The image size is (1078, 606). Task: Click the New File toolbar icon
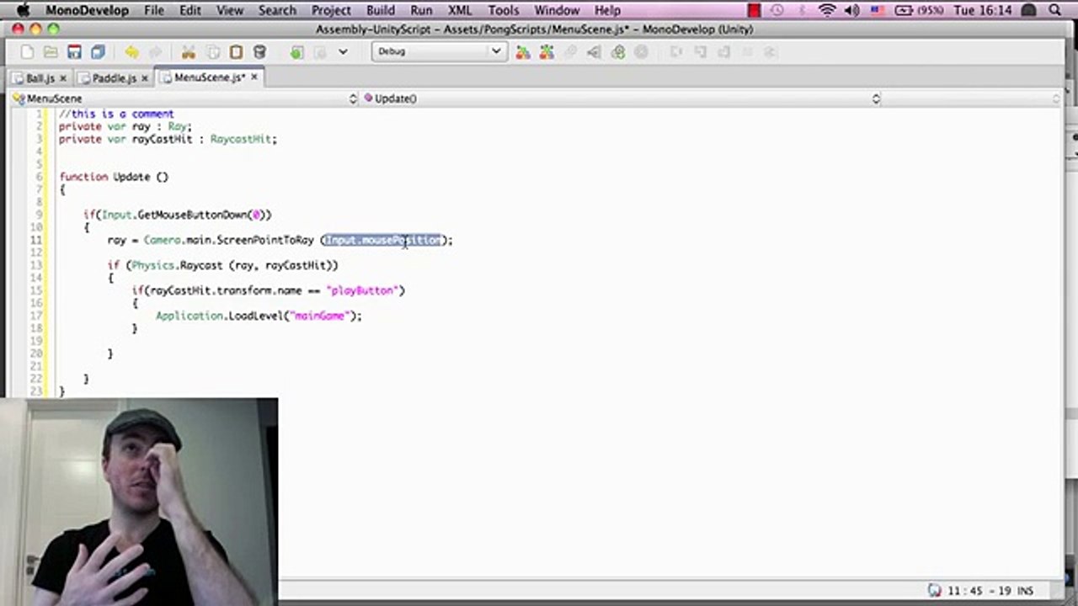[x=27, y=52]
